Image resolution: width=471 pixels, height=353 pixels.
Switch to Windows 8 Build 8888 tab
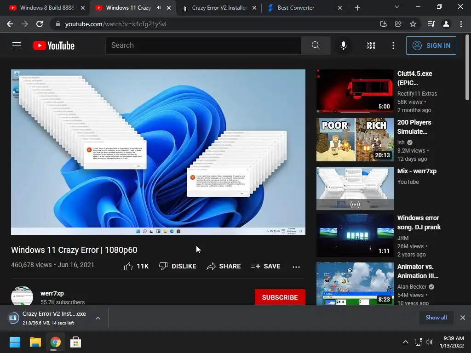click(x=47, y=8)
